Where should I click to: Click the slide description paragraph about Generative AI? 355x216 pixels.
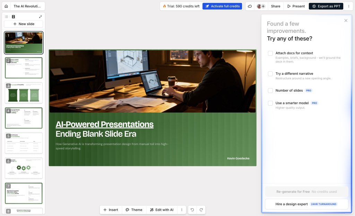112,146
